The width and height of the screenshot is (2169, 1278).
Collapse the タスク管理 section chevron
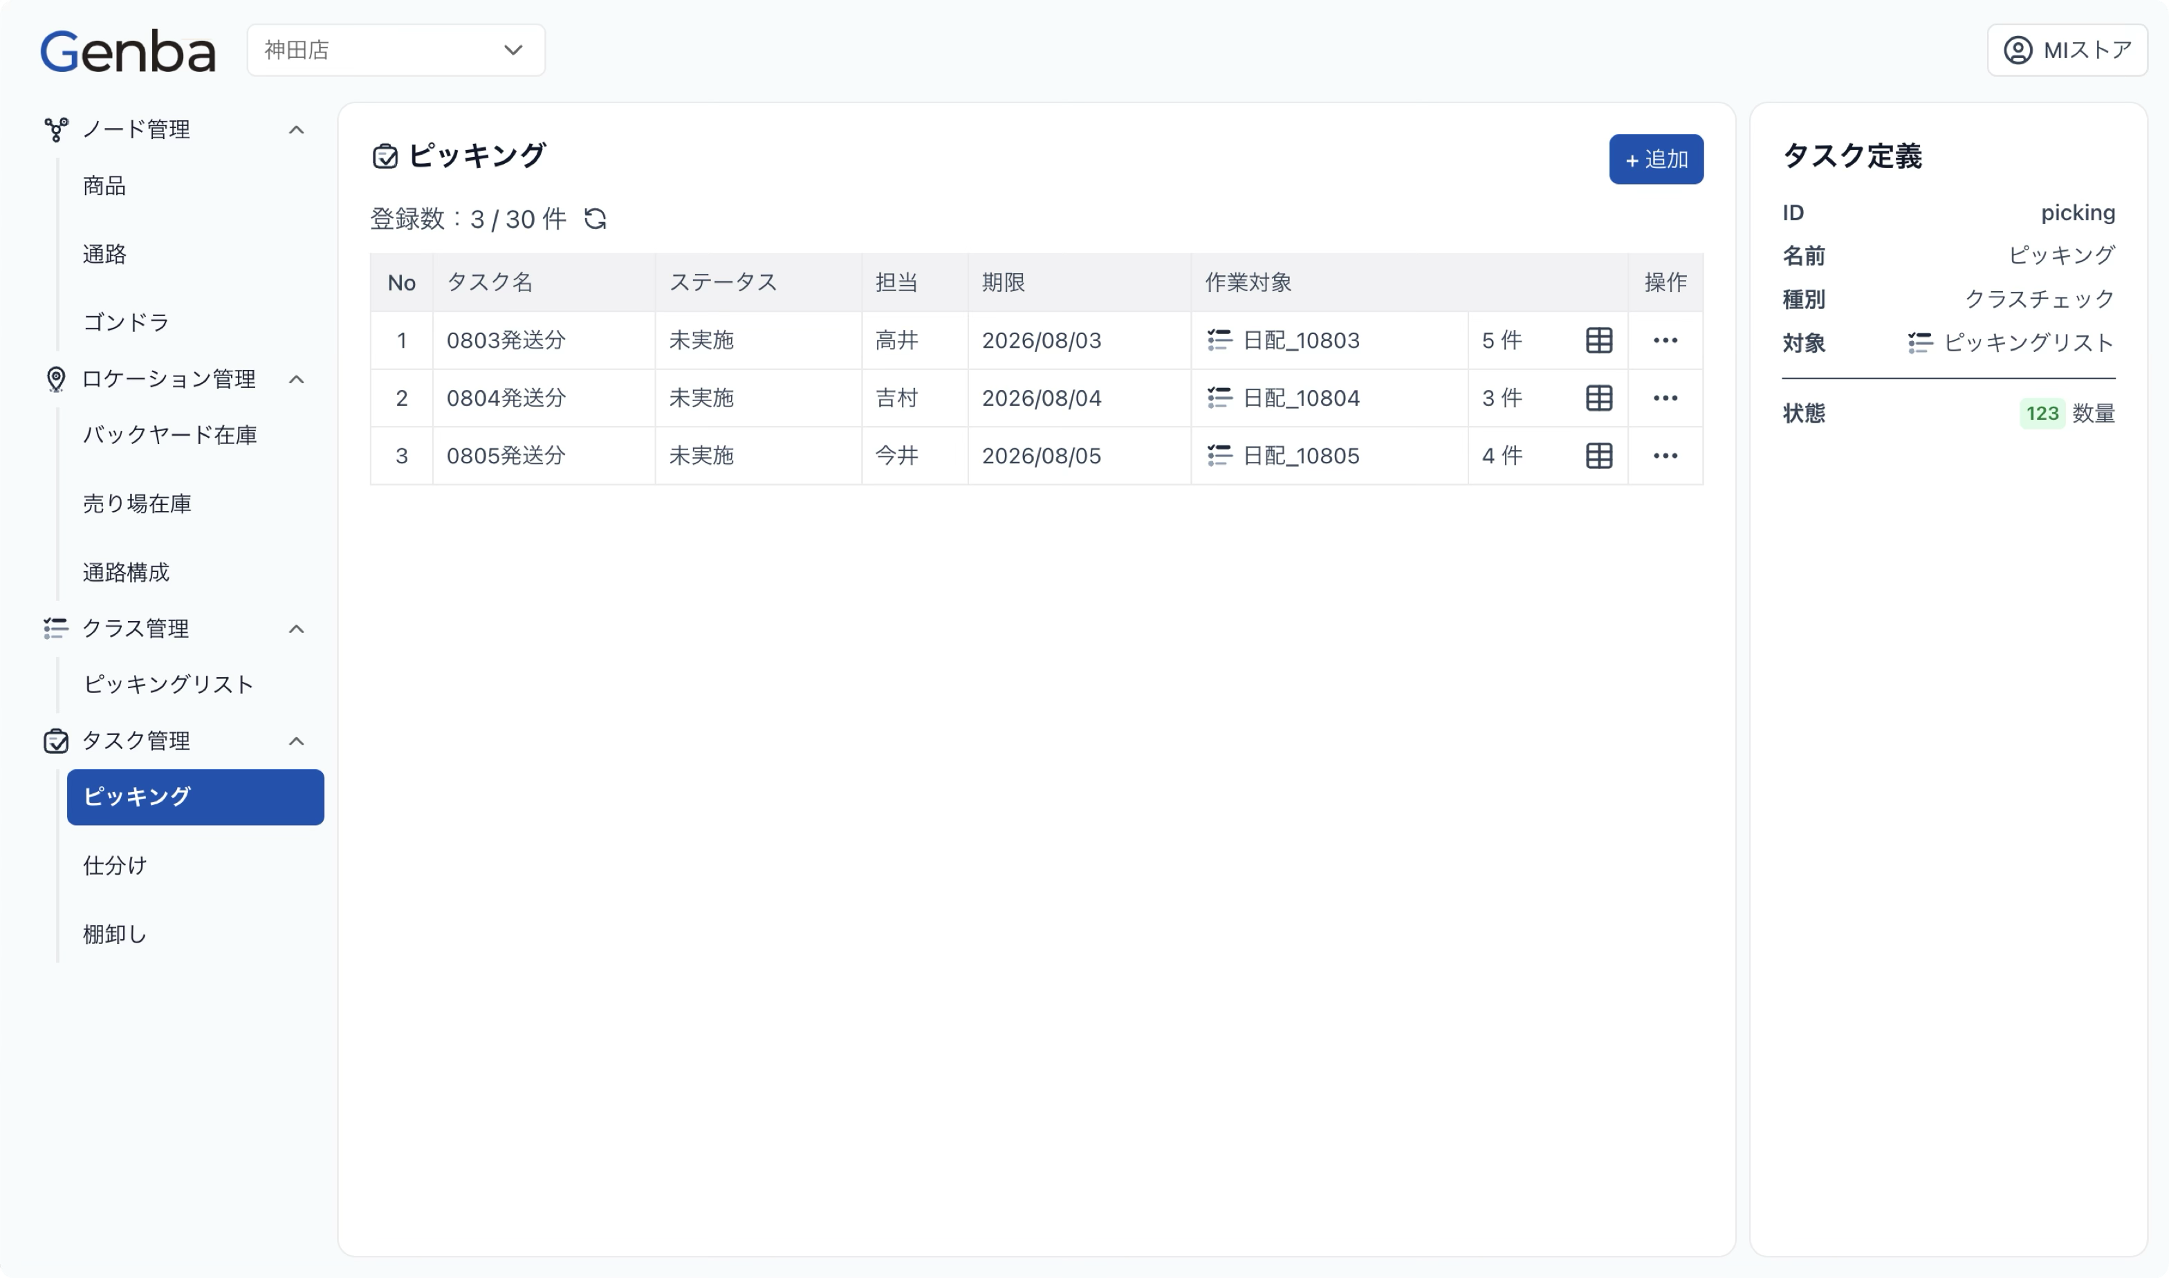[296, 741]
